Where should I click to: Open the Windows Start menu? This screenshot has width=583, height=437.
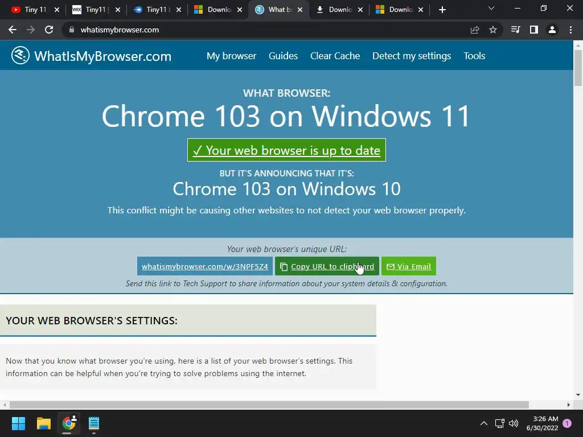18,423
